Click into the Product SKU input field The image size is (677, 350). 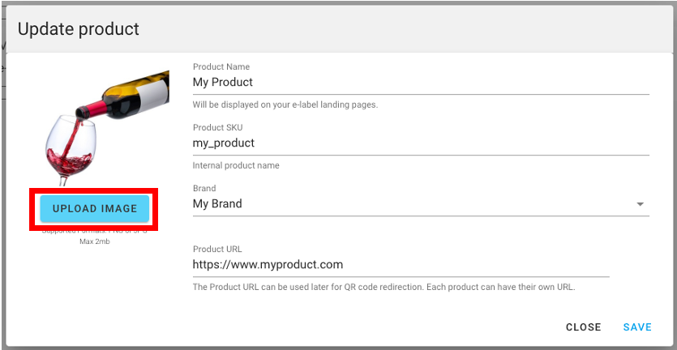[420, 143]
